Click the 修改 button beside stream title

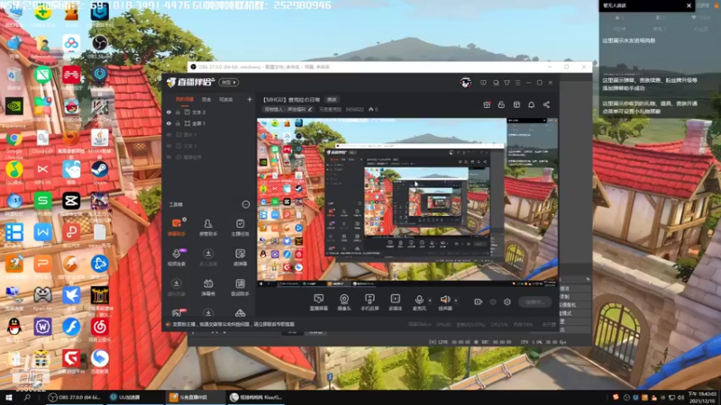click(332, 100)
